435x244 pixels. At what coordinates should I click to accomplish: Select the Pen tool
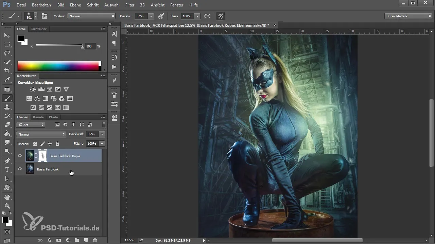[7, 161]
